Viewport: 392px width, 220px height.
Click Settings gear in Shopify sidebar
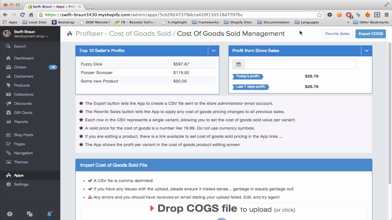point(9,184)
